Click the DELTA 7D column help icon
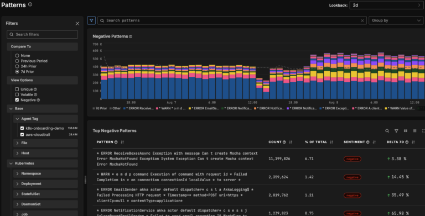This screenshot has height=216, width=425. [x=407, y=142]
